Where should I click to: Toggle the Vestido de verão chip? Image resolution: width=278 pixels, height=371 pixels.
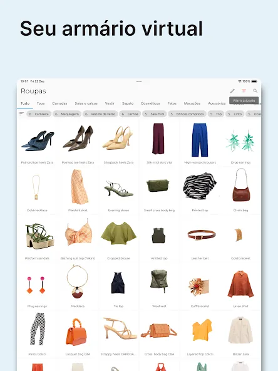pyautogui.click(x=100, y=114)
